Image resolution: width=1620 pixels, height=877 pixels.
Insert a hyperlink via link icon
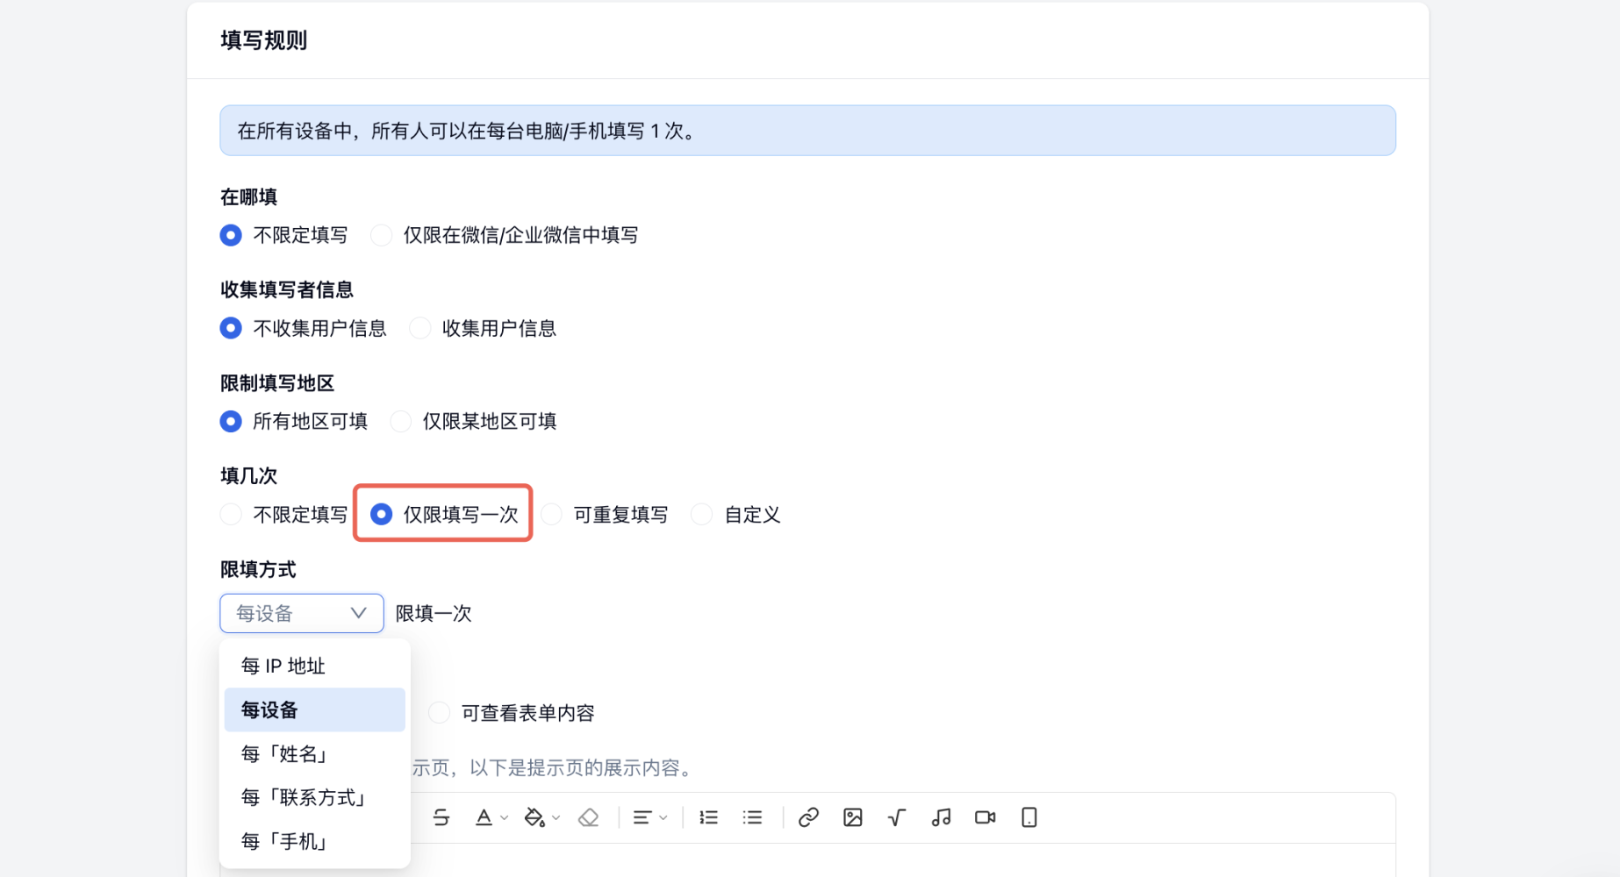tap(808, 817)
